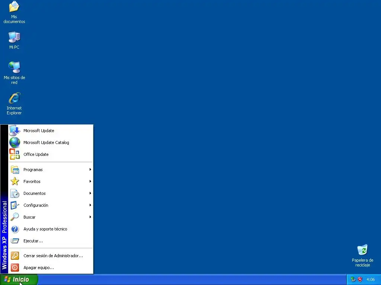This screenshot has width=381, height=285.
Task: Click the Buscar magnifier icon
Action: click(x=15, y=217)
